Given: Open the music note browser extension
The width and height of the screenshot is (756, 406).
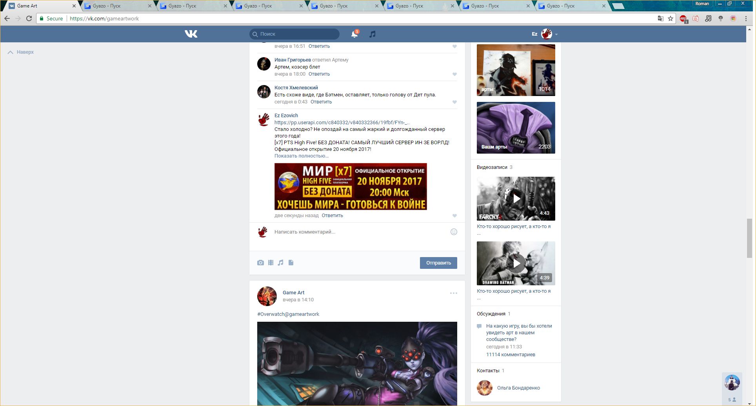Looking at the screenshot, I should 708,18.
